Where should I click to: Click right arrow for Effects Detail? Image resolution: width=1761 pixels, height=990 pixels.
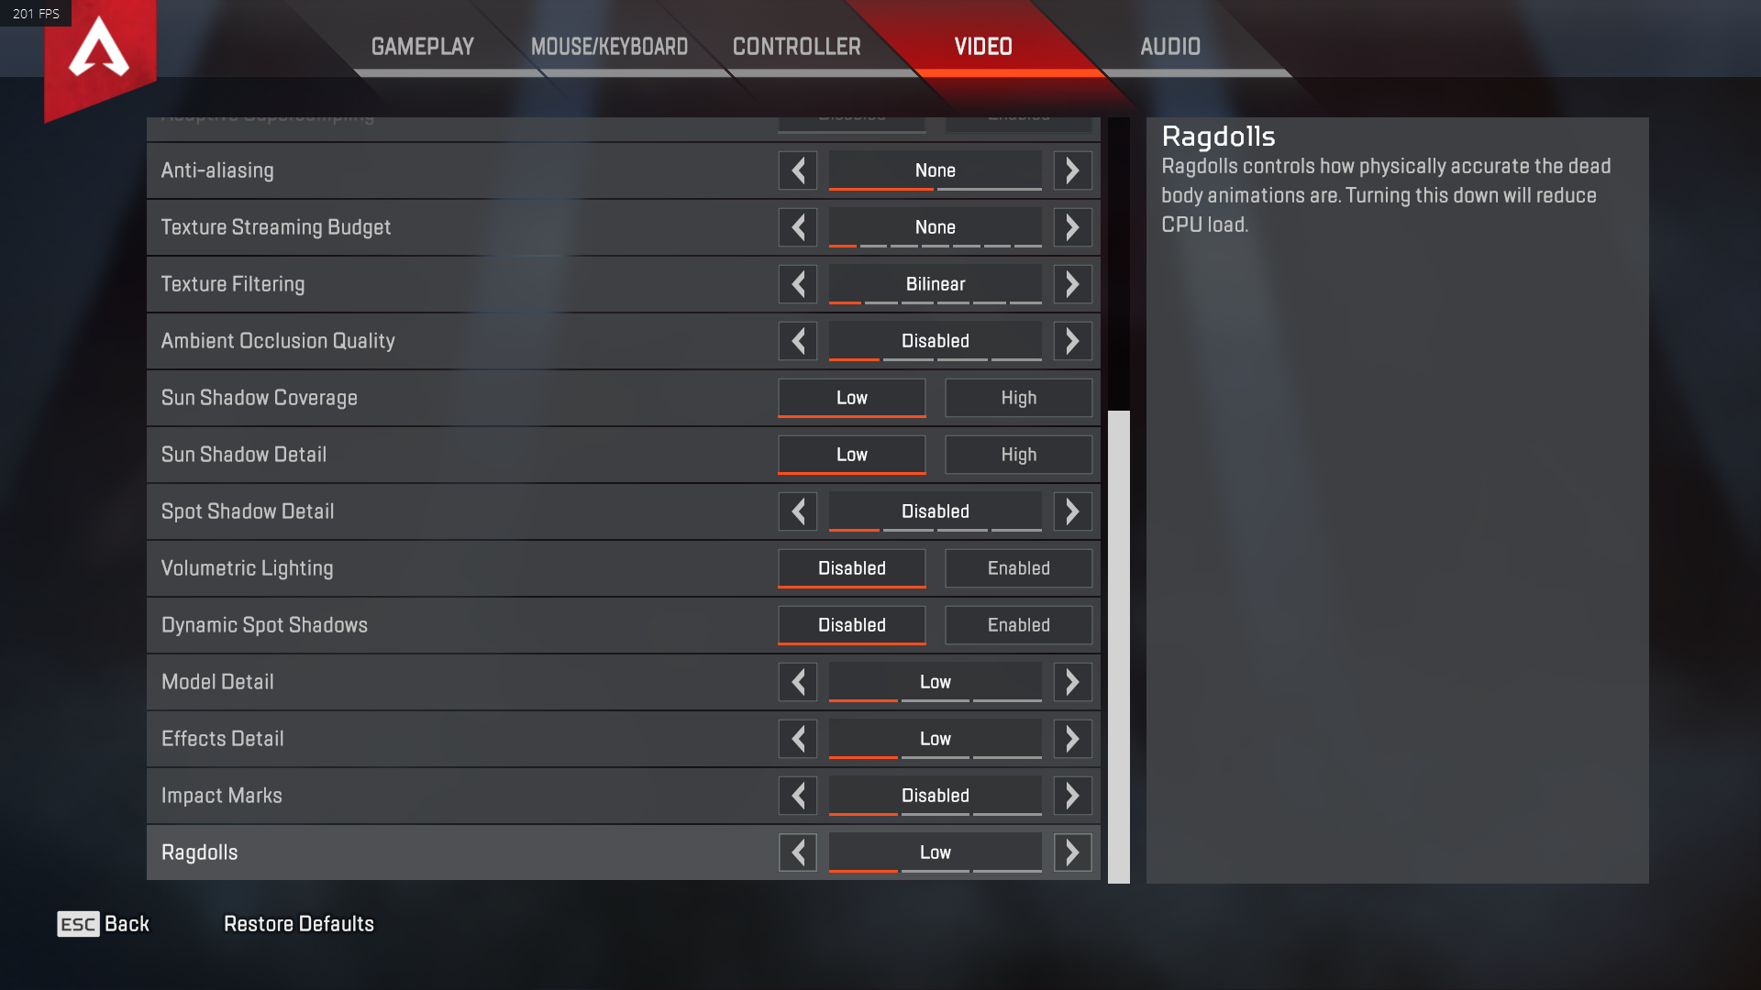pyautogui.click(x=1072, y=739)
